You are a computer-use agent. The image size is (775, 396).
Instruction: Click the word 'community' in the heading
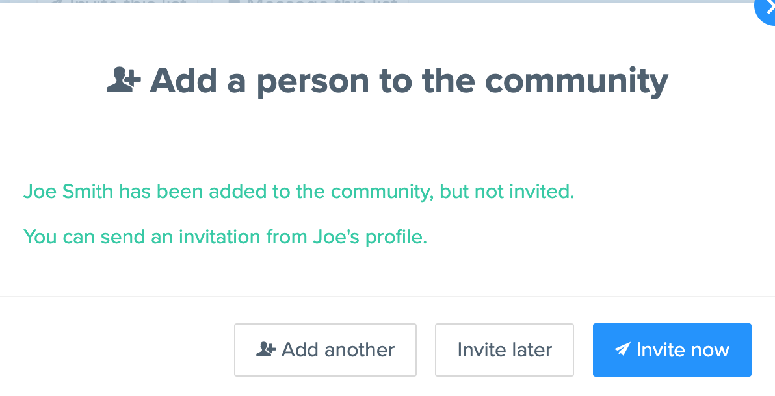click(x=577, y=81)
